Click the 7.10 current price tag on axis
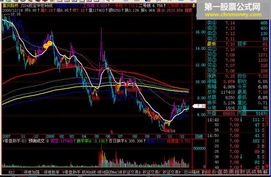This screenshot has height=177, width=271. point(199,106)
